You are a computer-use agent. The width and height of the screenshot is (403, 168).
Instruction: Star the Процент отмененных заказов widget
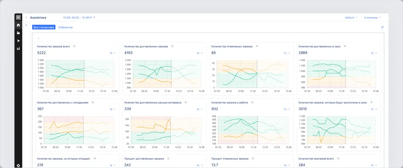click(x=253, y=158)
